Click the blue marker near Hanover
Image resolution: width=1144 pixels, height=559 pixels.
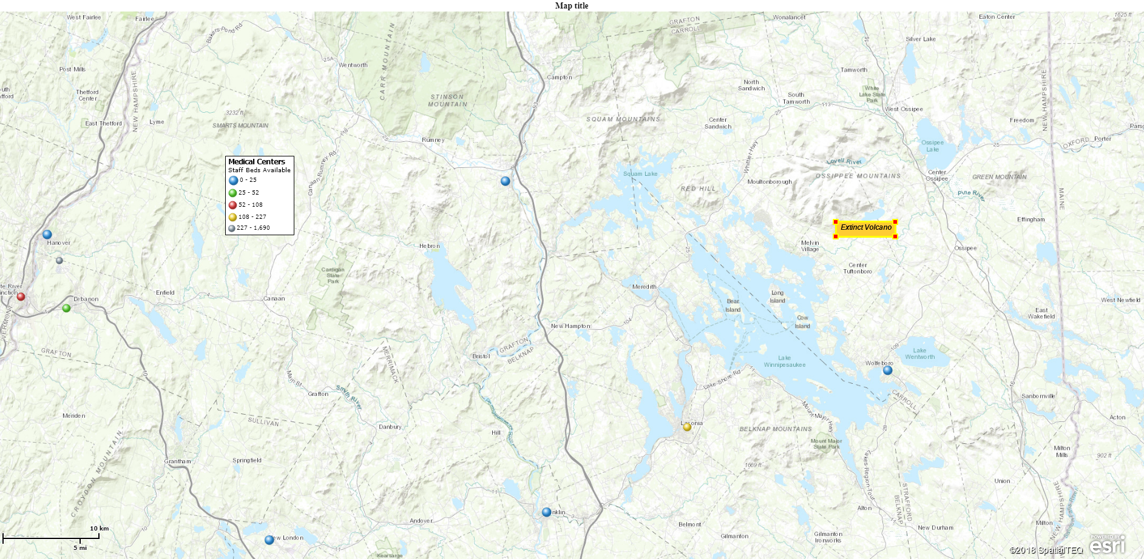point(47,235)
